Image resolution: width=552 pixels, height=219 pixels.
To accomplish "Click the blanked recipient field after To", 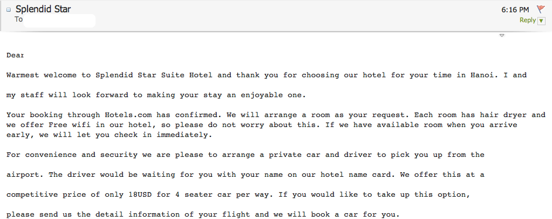I will tap(60, 20).
